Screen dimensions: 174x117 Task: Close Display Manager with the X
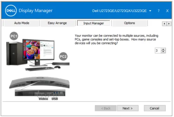click(167, 11)
